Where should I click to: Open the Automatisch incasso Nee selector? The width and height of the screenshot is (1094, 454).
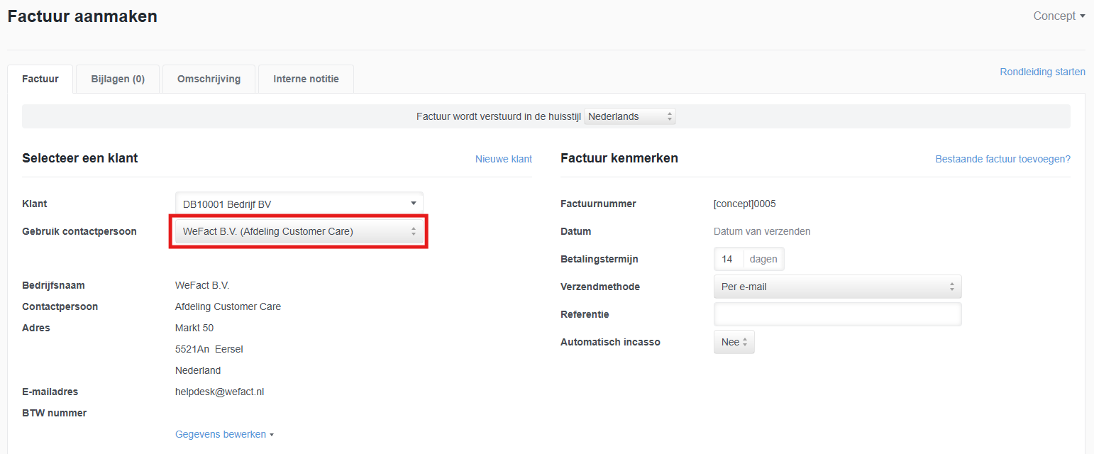click(x=734, y=342)
